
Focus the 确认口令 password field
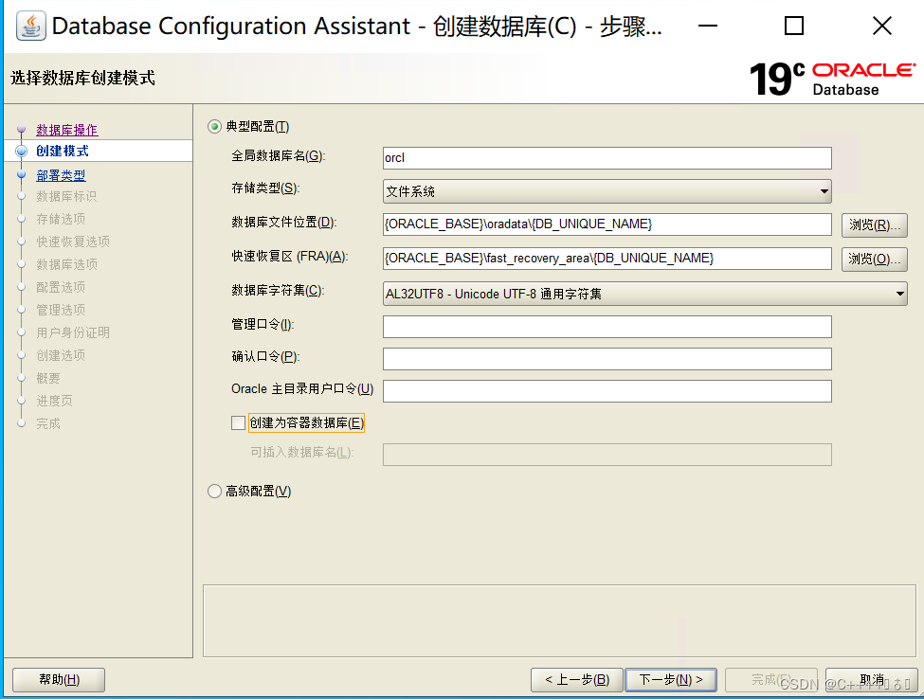tap(607, 359)
